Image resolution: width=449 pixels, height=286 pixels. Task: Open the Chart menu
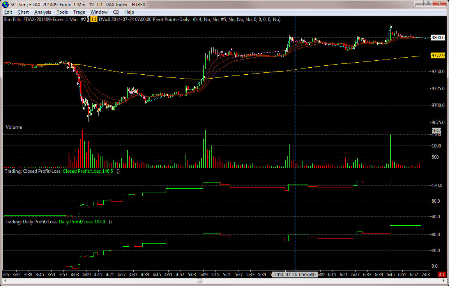pos(23,12)
